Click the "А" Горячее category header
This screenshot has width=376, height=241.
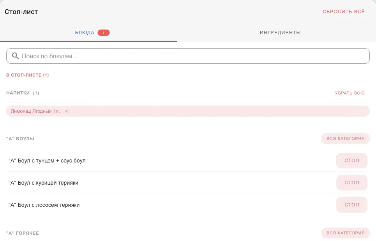tap(23, 233)
